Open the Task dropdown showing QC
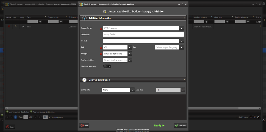The width and height of the screenshot is (266, 132). pos(130,47)
